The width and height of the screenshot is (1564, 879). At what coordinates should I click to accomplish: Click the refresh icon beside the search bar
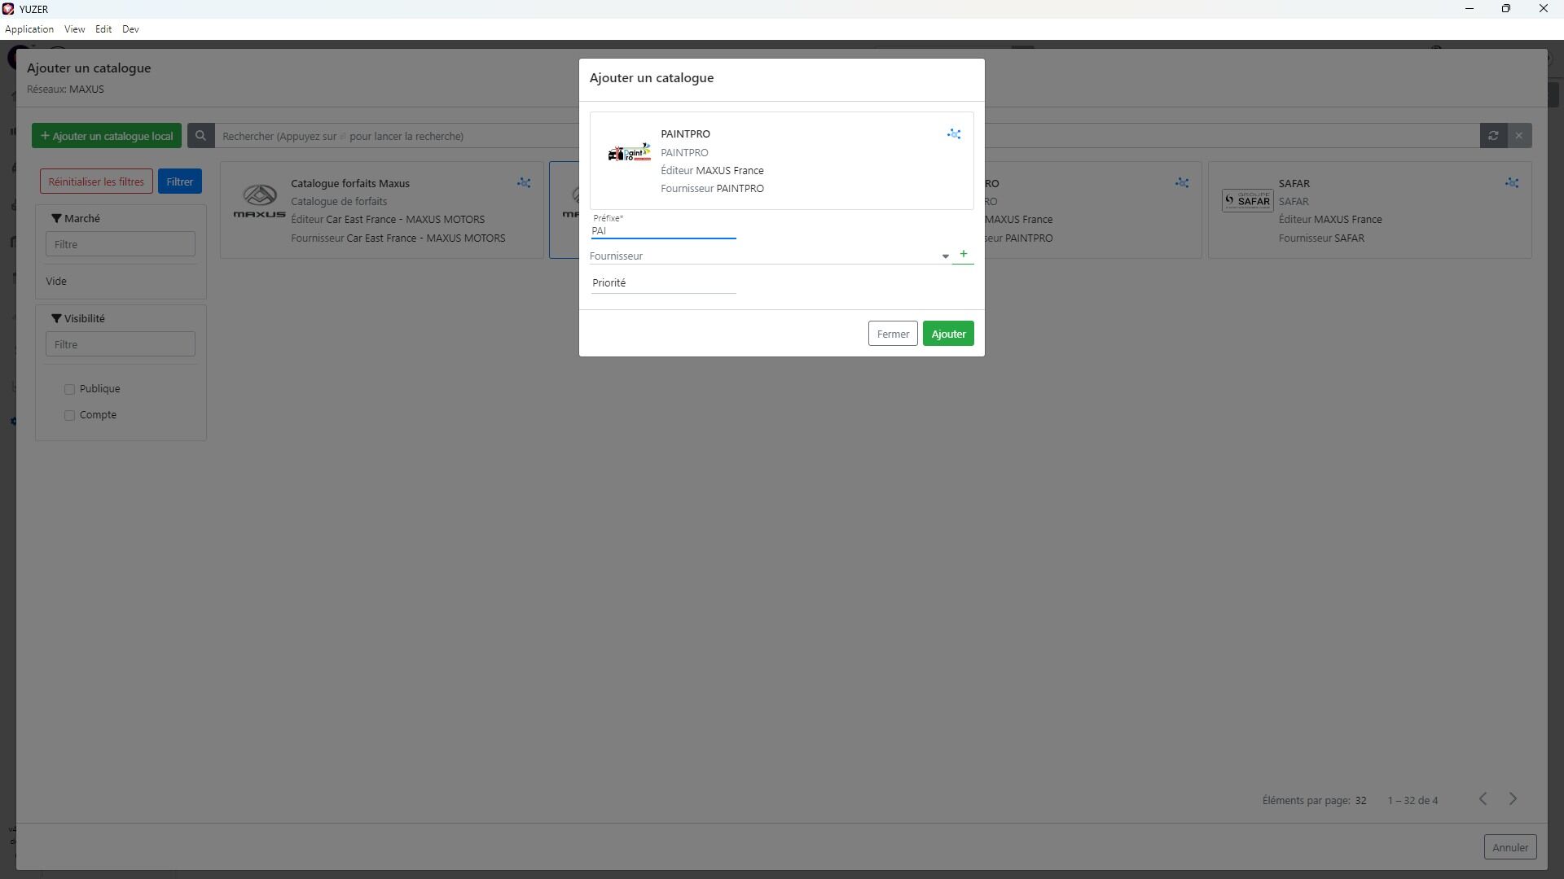tap(1493, 136)
